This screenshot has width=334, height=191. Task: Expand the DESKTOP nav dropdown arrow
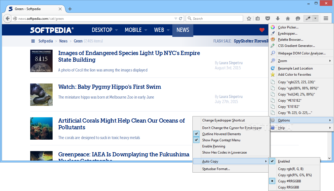(116, 30)
